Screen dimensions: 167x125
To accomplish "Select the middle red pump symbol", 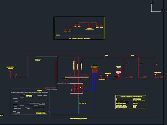I will coord(78,88).
